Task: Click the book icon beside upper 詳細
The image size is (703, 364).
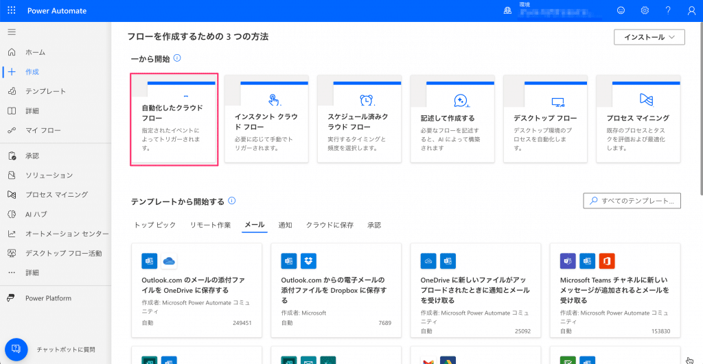Action: pyautogui.click(x=12, y=111)
